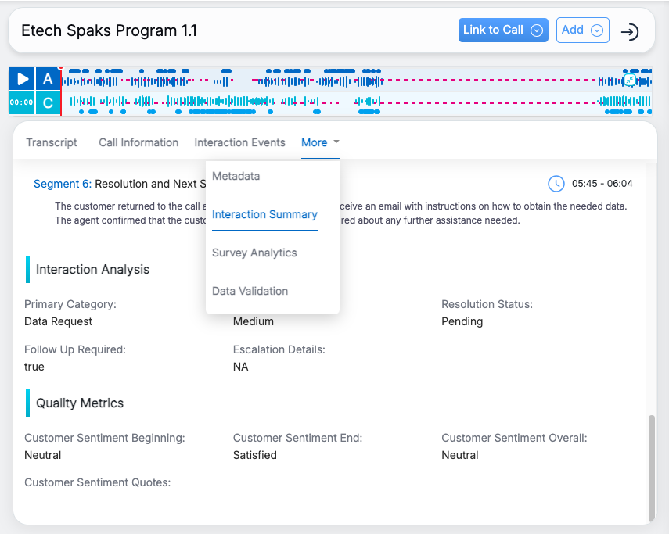The width and height of the screenshot is (669, 534).
Task: Choose Interaction Summary in the dropdown menu
Action: coord(264,215)
